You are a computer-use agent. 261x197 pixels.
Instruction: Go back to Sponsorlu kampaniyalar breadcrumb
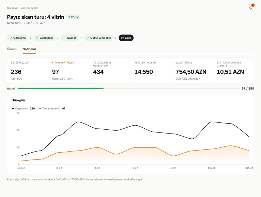[x=23, y=8]
